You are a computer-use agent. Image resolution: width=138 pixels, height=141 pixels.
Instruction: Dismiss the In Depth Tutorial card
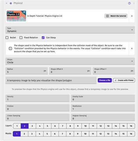point(132,16)
